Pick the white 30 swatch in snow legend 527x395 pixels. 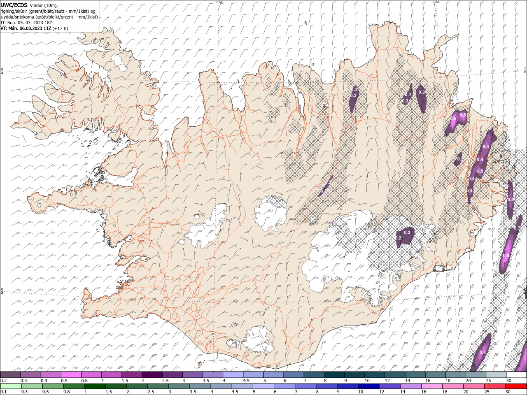[x=516, y=375]
